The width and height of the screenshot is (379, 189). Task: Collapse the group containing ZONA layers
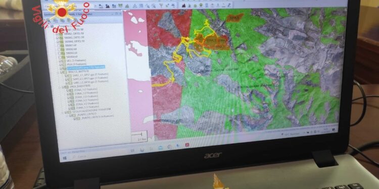[60, 87]
